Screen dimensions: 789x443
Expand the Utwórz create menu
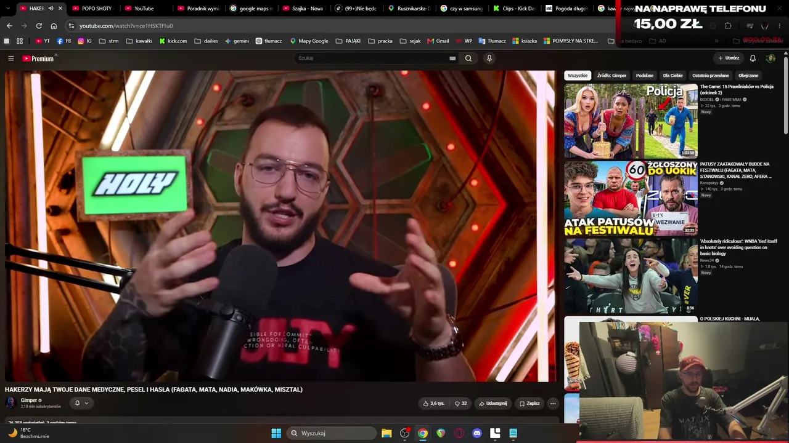pos(729,58)
